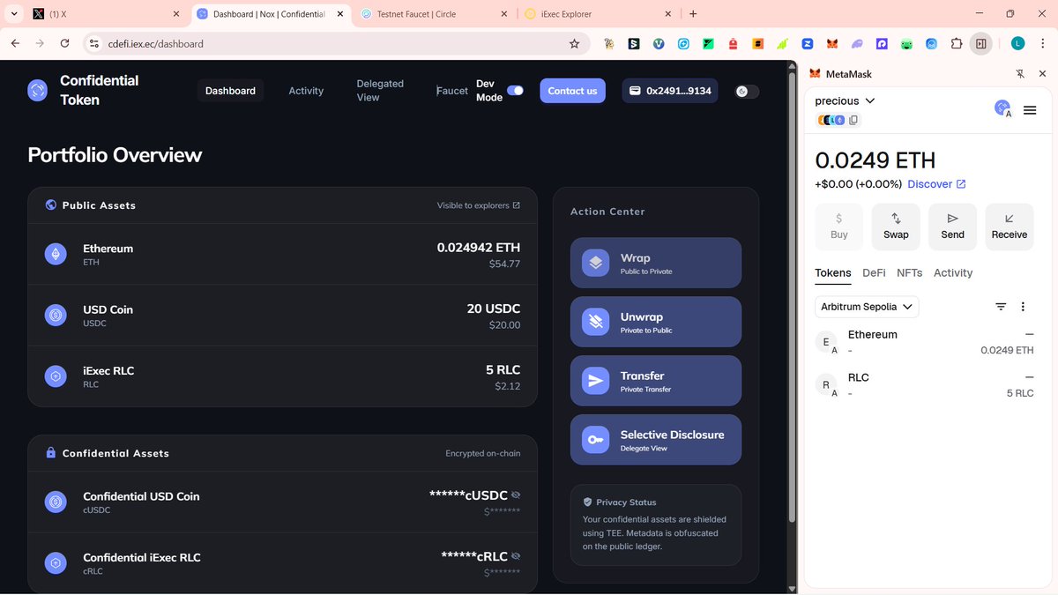The width and height of the screenshot is (1058, 595).
Task: Open MetaMask token filter options
Action: [x=1001, y=307]
